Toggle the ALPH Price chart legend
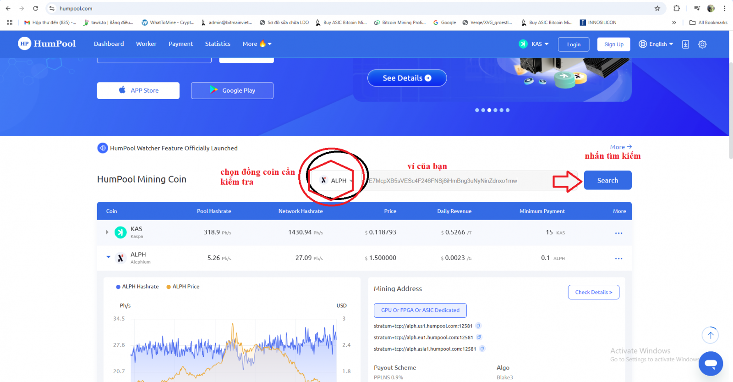 [183, 287]
